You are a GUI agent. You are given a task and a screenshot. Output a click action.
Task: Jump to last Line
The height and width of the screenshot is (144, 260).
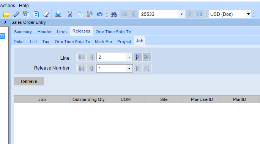pos(147,57)
